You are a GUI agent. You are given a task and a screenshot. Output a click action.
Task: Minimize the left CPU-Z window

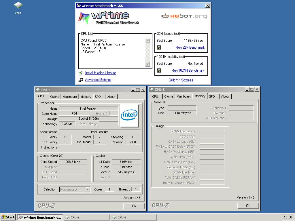pos(133,90)
